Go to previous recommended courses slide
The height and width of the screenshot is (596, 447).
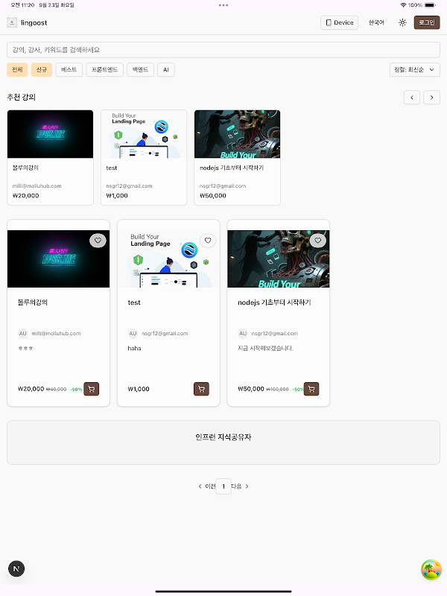click(x=412, y=98)
